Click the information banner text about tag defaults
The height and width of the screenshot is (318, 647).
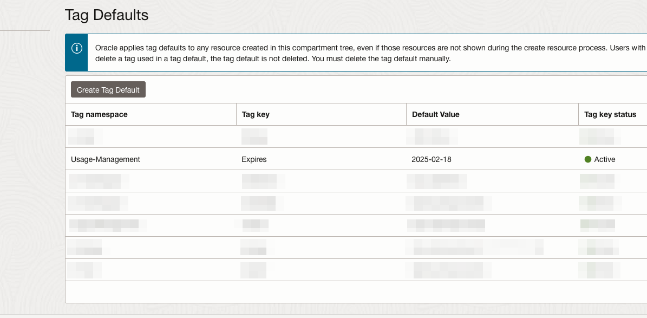coord(325,53)
